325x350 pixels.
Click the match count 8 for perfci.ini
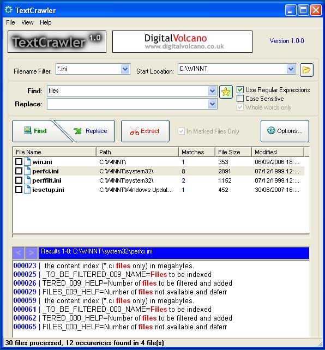pos(183,171)
